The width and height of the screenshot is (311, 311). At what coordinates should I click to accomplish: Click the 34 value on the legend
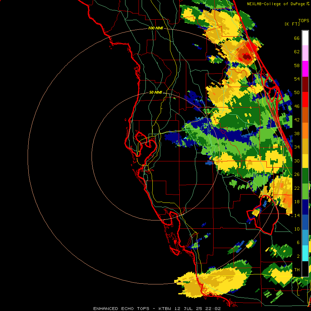297,147
